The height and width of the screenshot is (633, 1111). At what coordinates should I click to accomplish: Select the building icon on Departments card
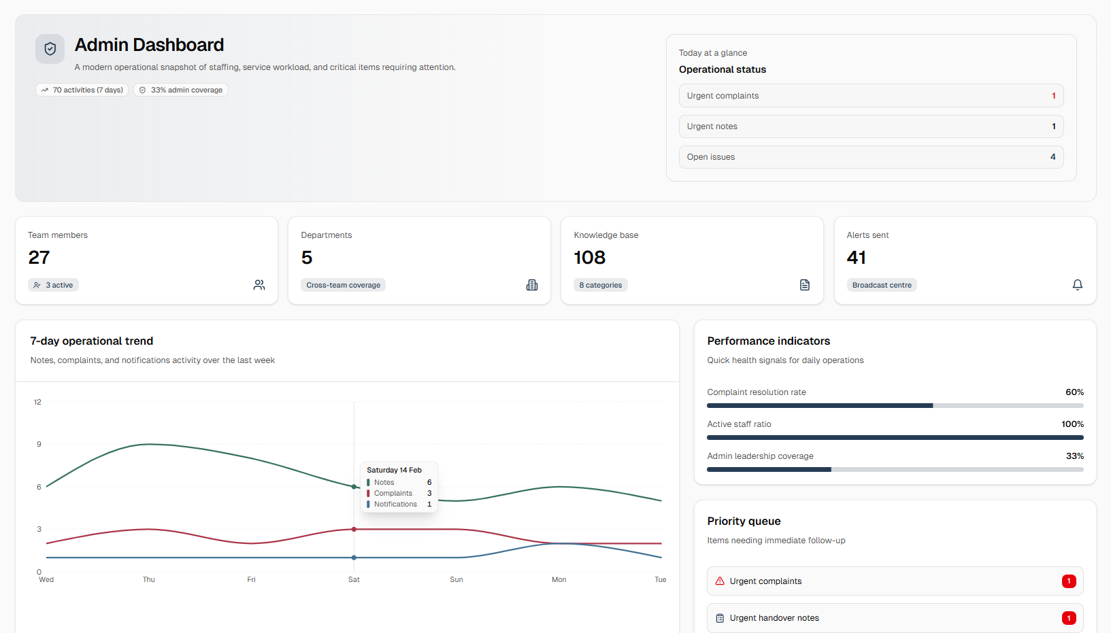[532, 285]
